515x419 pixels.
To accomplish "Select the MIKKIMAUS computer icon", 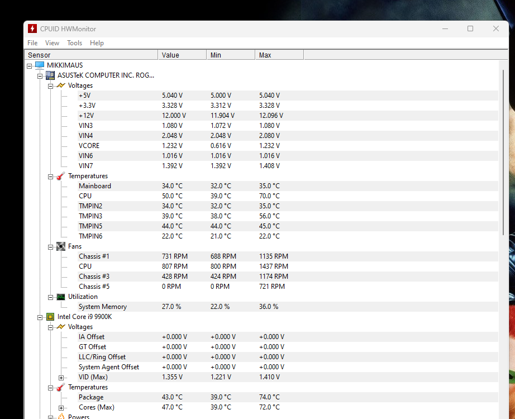I will (40, 65).
